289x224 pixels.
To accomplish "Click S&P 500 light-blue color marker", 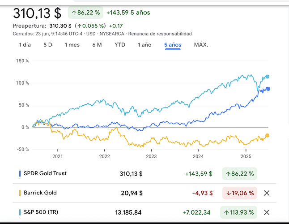I will pyautogui.click(x=20, y=212).
